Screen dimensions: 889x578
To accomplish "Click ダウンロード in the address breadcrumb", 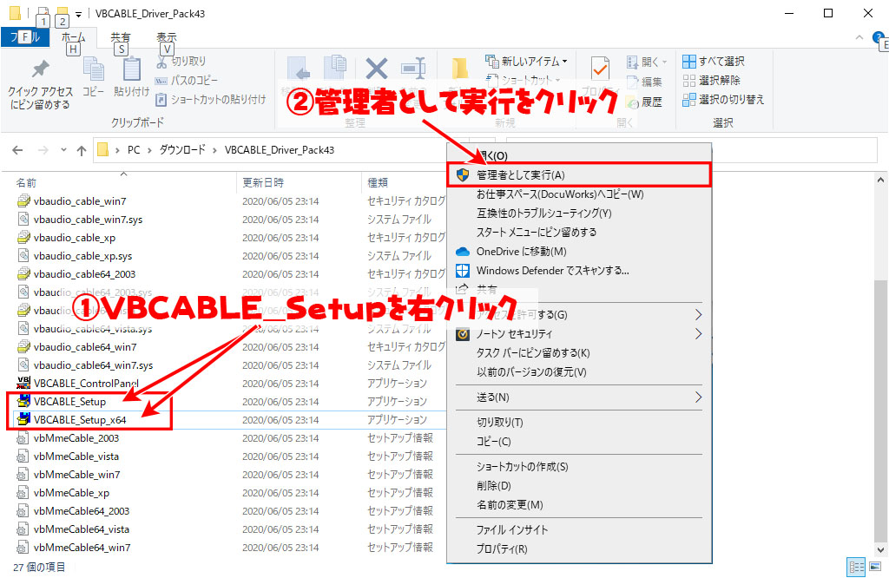I will pyautogui.click(x=182, y=150).
